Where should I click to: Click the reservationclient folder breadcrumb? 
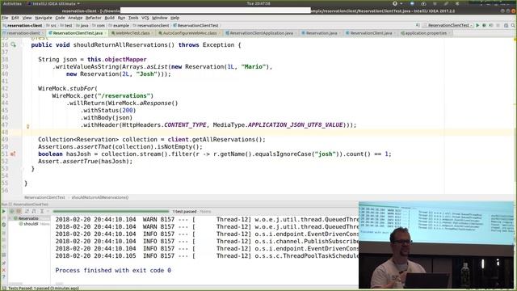tap(151, 25)
